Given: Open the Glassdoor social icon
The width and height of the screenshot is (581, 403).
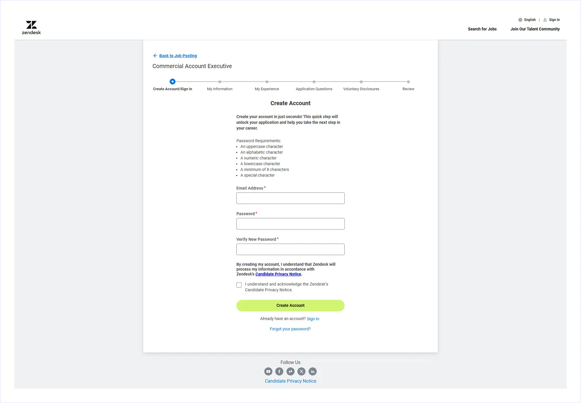Looking at the screenshot, I should tap(290, 371).
